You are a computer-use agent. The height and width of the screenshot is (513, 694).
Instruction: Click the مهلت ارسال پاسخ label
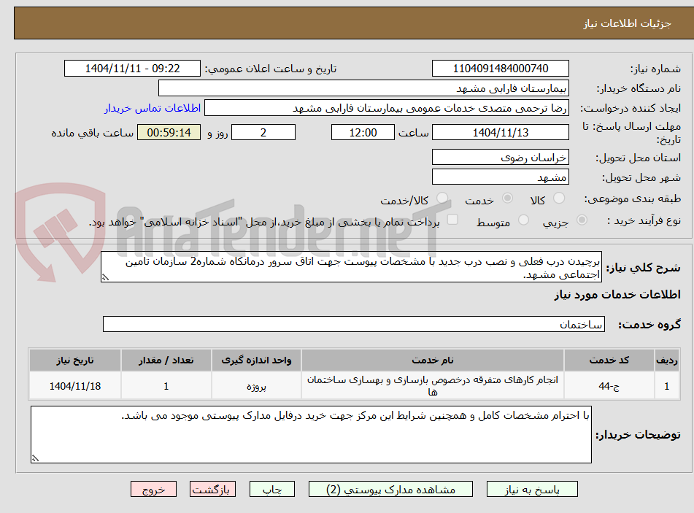pos(632,133)
